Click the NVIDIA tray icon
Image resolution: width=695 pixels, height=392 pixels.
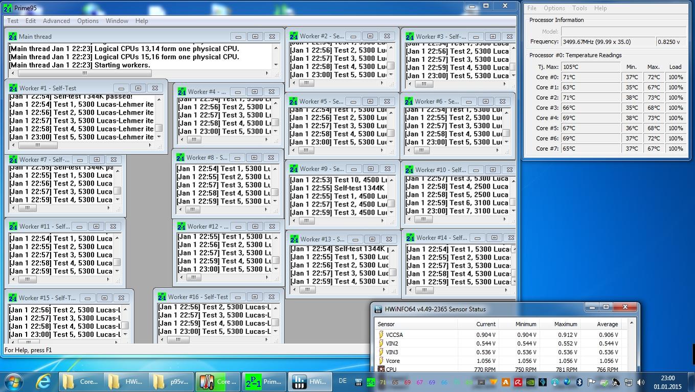[530, 382]
